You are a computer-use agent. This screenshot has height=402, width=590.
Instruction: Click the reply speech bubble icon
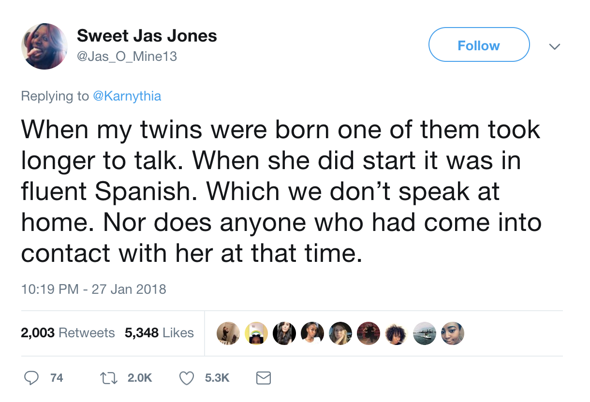tap(32, 378)
